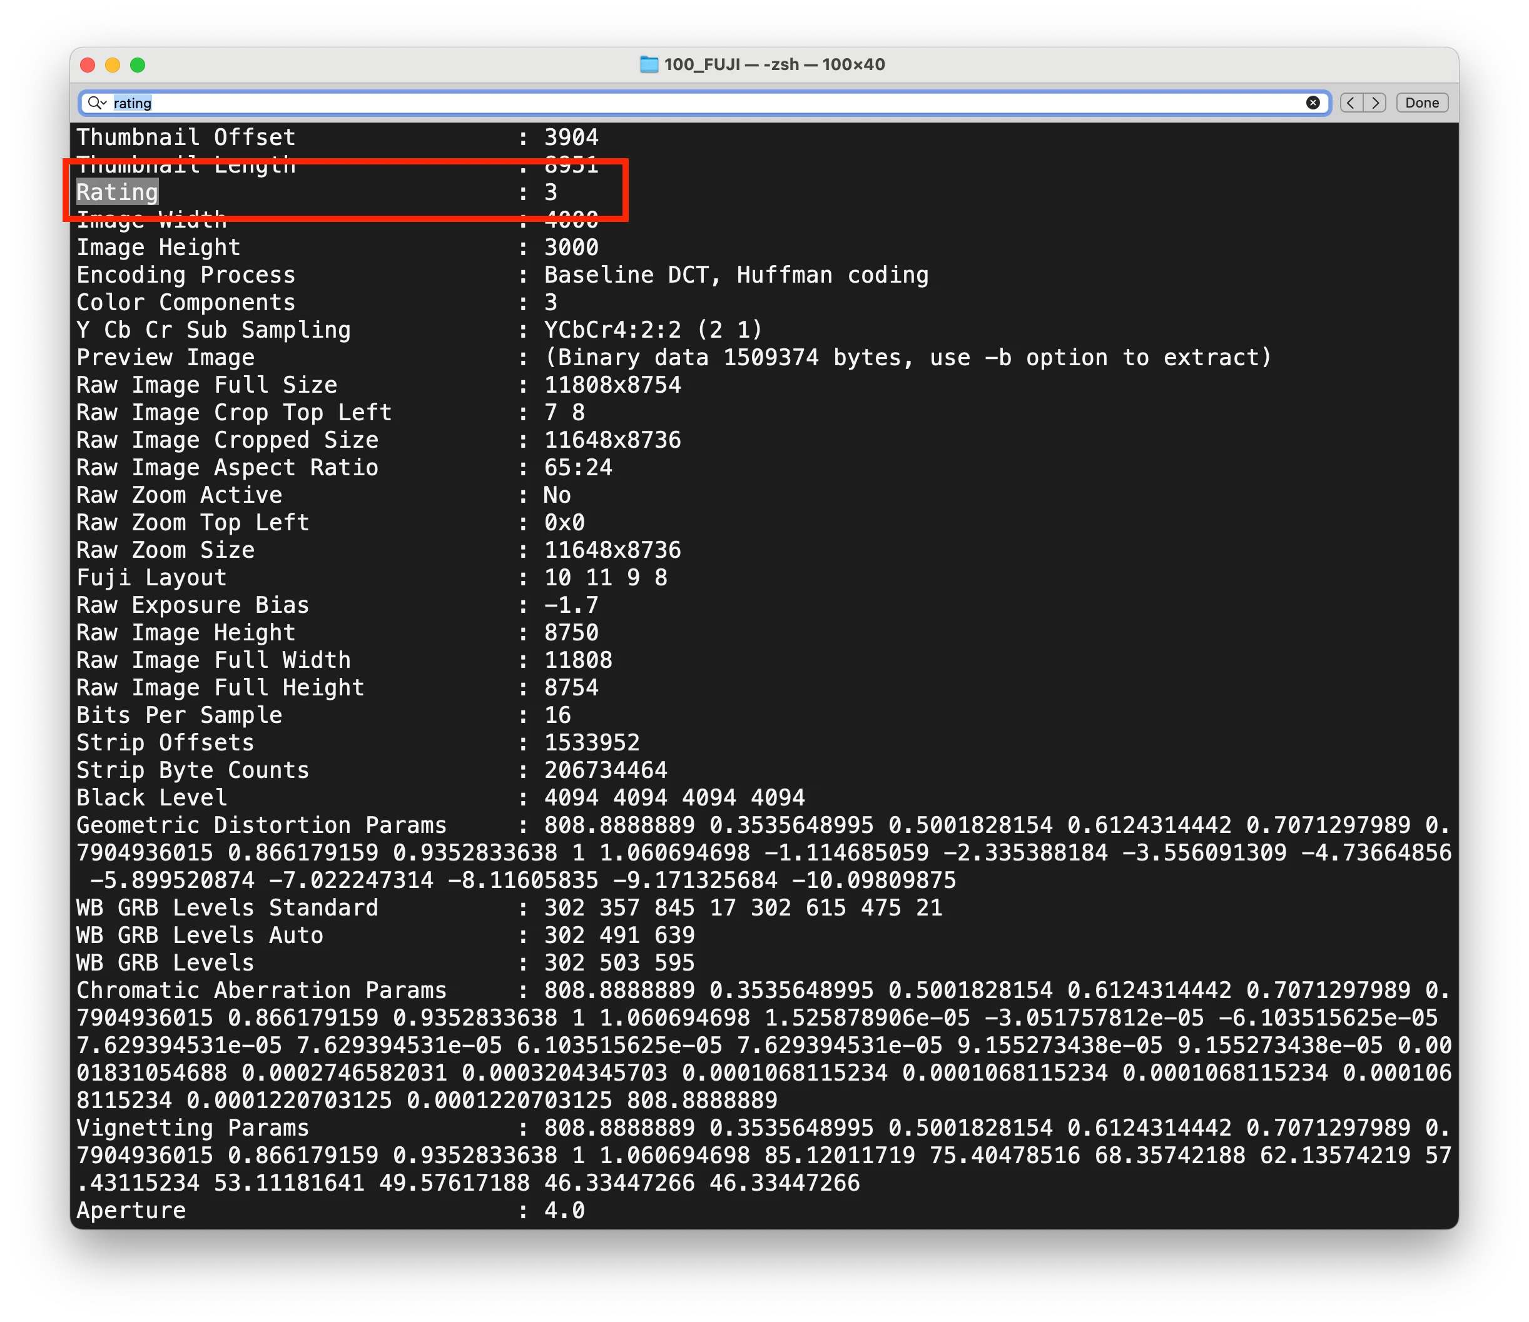Close the terminal window
1529x1322 pixels.
tap(88, 65)
